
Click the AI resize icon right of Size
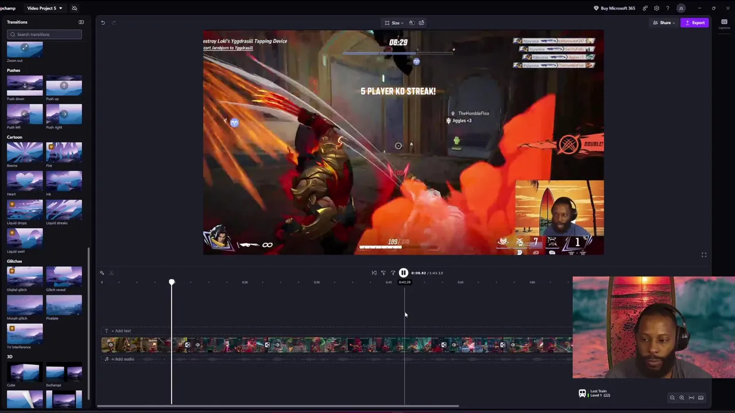[421, 22]
